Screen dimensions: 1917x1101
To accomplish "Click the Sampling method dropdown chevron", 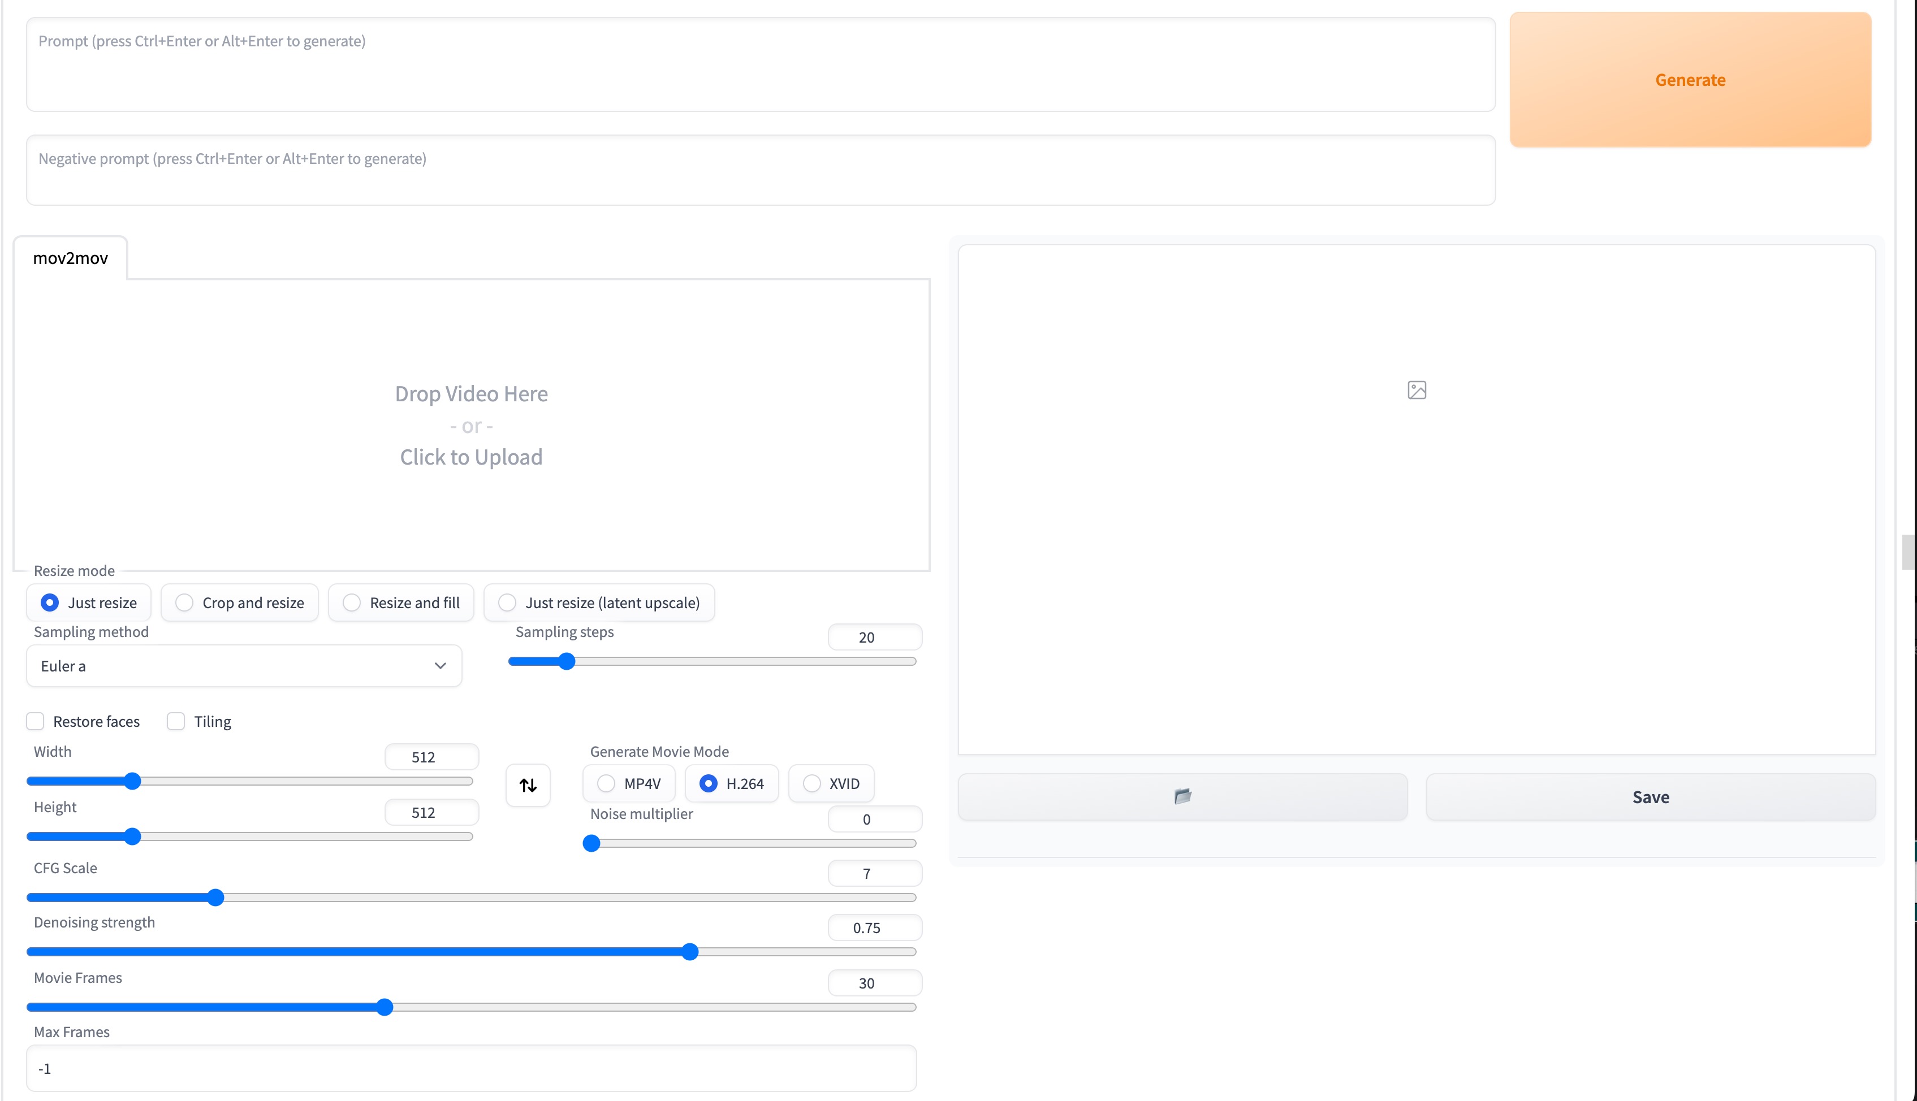I will click(441, 665).
